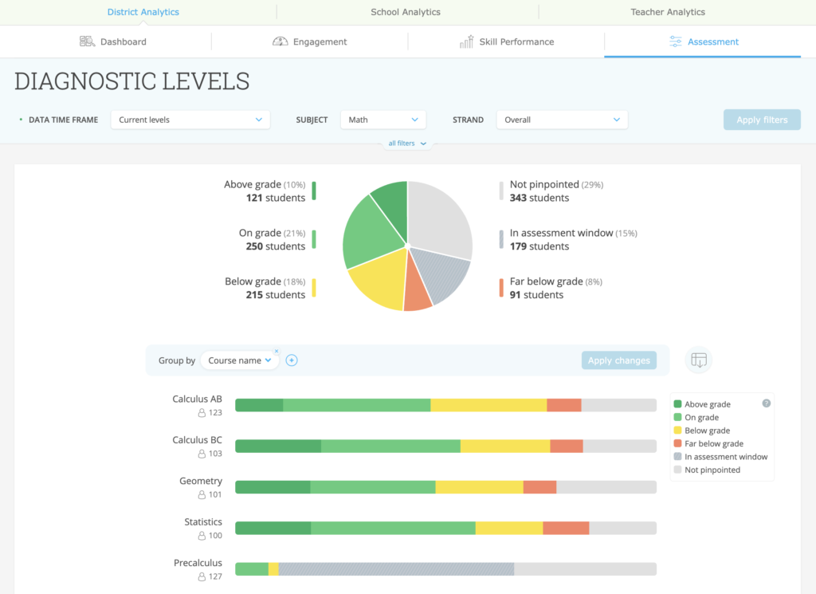The width and height of the screenshot is (816, 594).
Task: Toggle the Above grade legend entry
Action: click(704, 404)
